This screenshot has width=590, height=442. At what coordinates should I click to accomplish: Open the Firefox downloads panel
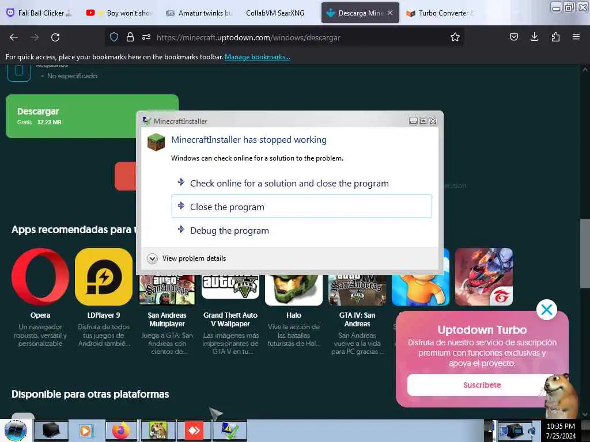tap(534, 37)
